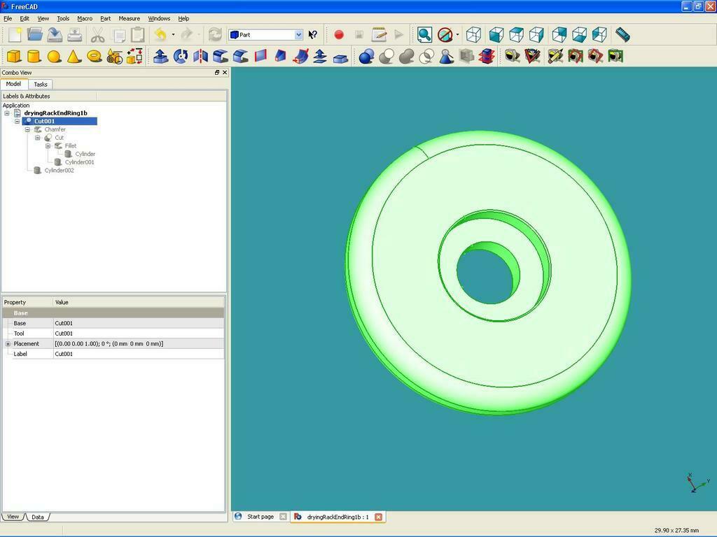717x537 pixels.
Task: Select Cylinder001 in the model tree
Action: coord(80,162)
